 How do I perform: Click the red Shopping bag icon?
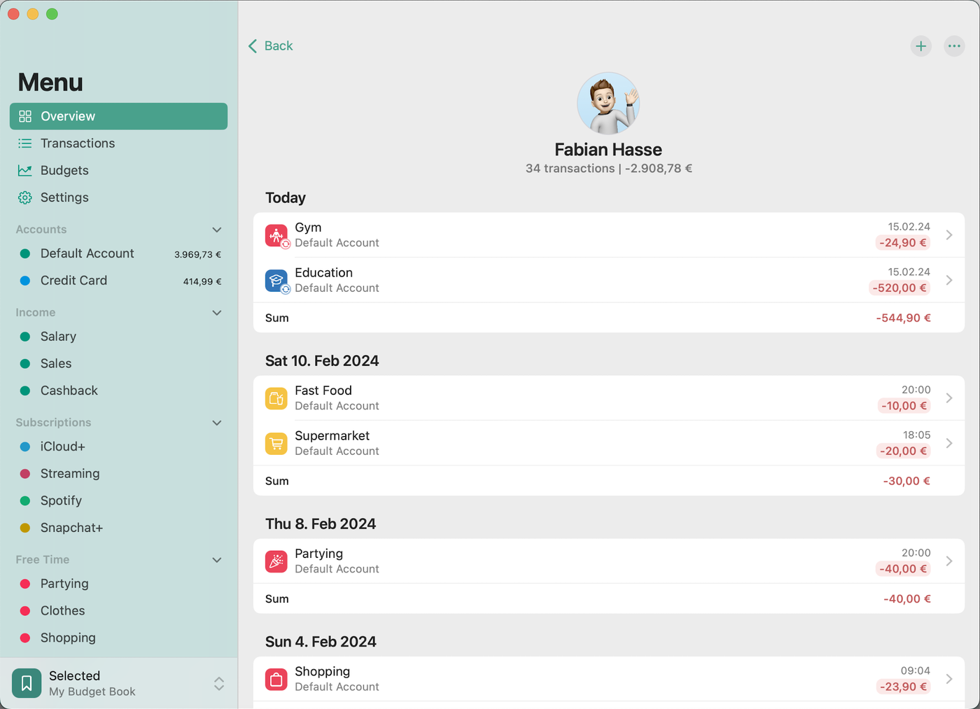(276, 679)
